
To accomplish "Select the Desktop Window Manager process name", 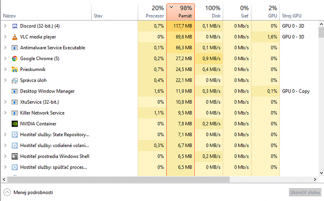I will (x=48, y=91).
